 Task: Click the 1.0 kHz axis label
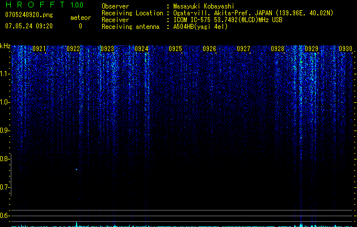[x=5, y=102]
